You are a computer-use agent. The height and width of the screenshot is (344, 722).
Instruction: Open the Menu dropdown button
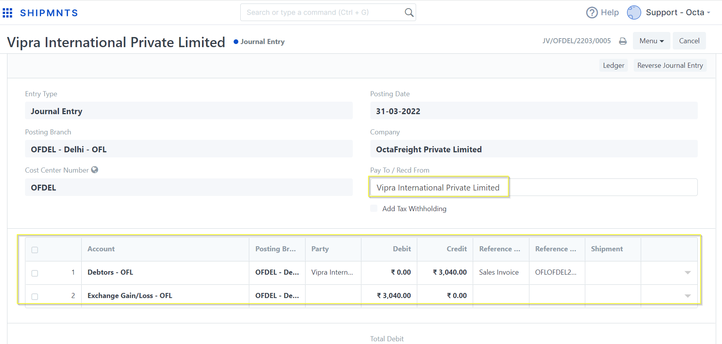click(x=651, y=41)
